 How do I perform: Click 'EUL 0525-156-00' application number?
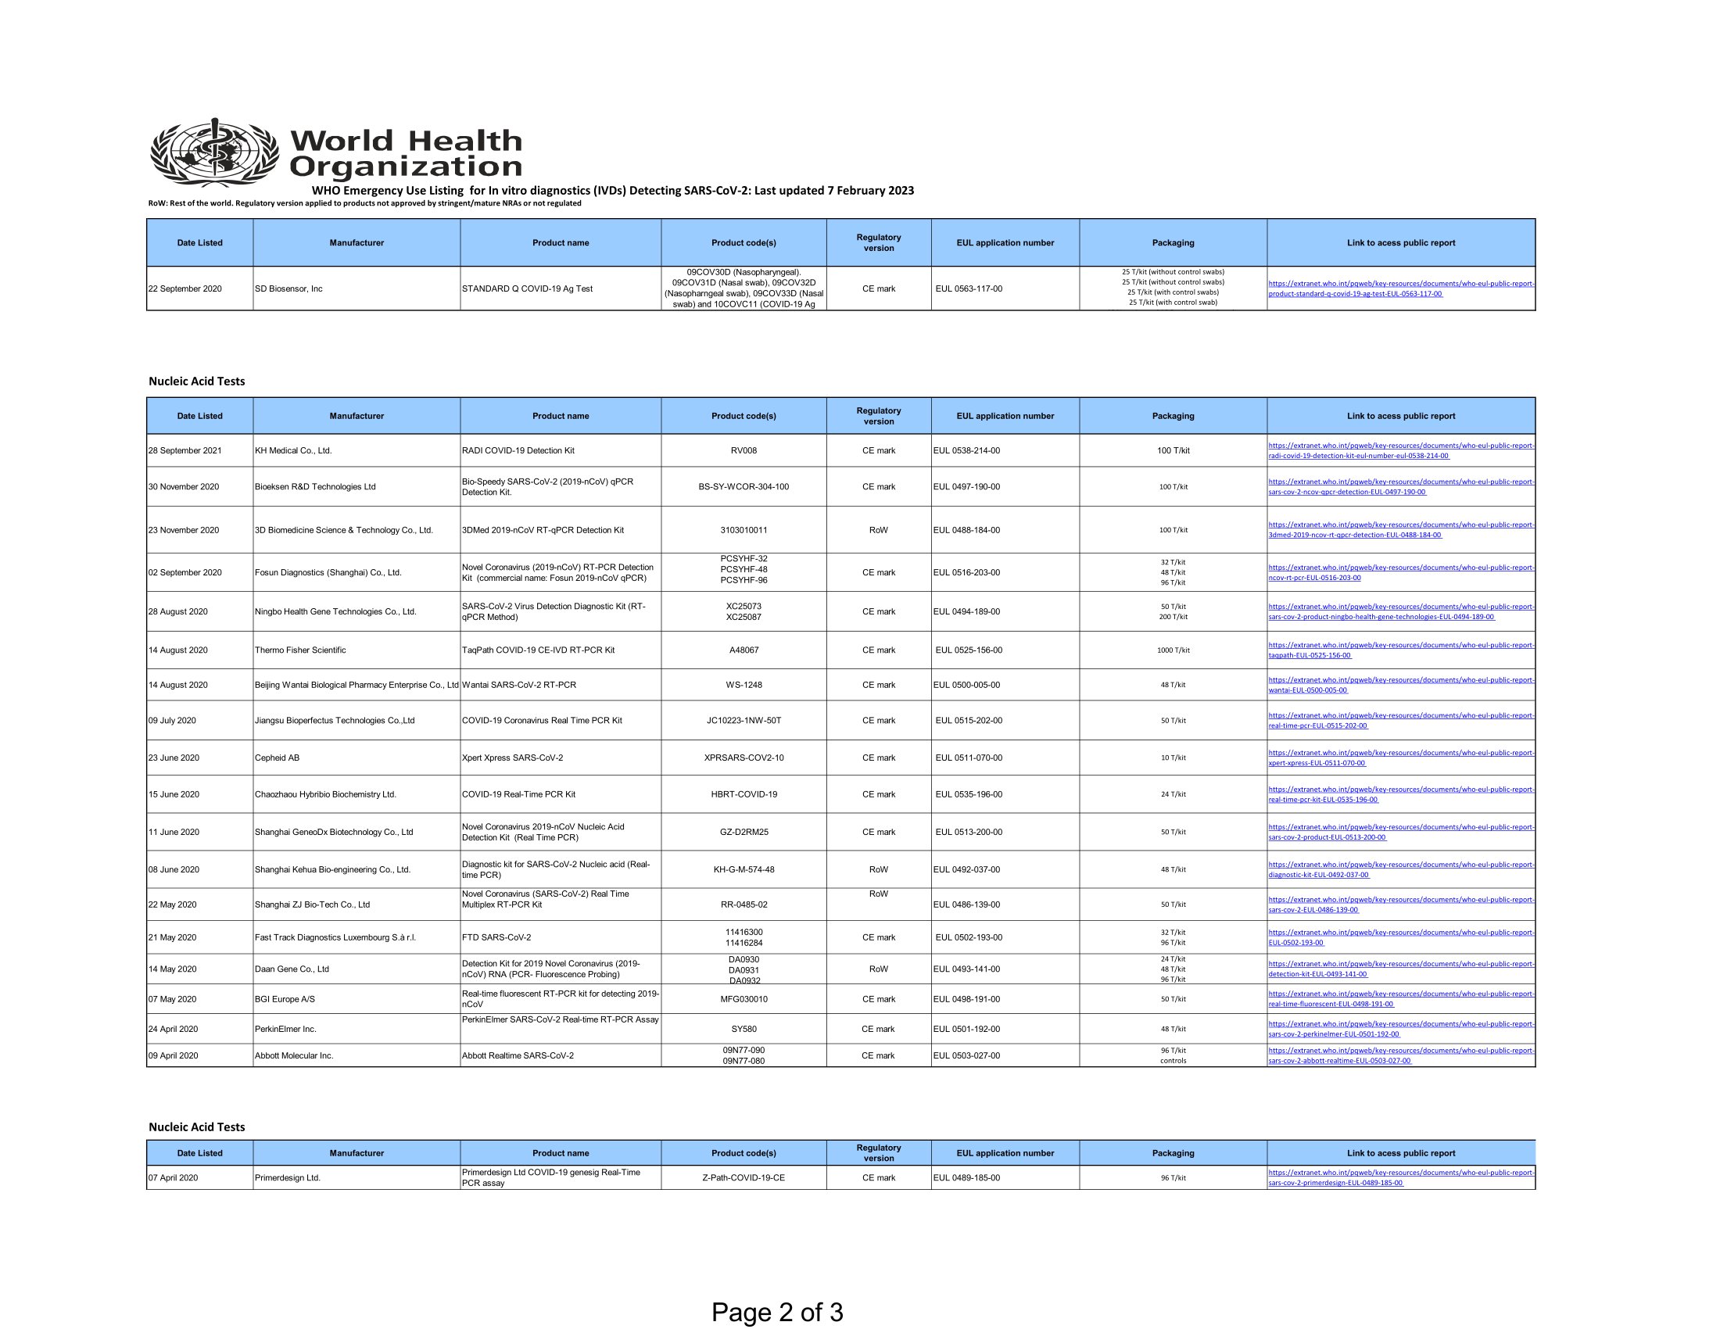969,650
